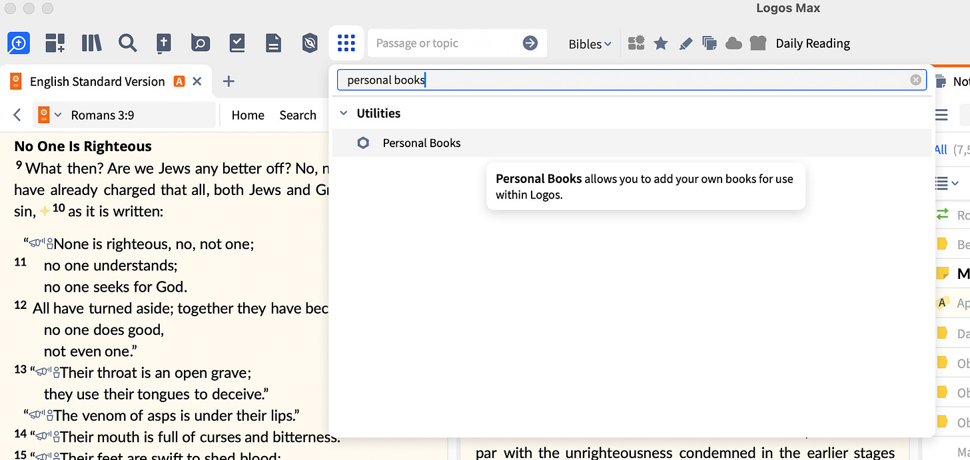
Task: Click inside the Passage or topic field
Action: coord(446,43)
